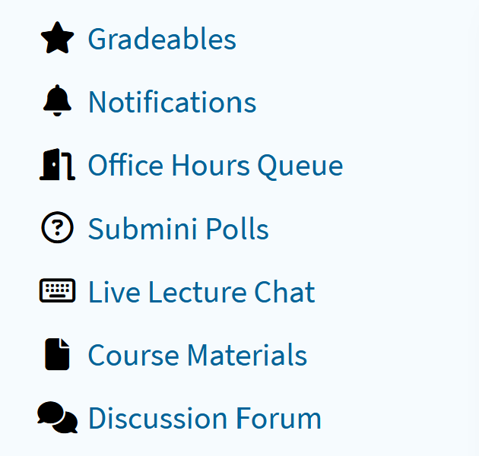View Notifications via its text link
This screenshot has height=456, width=479.
[172, 102]
